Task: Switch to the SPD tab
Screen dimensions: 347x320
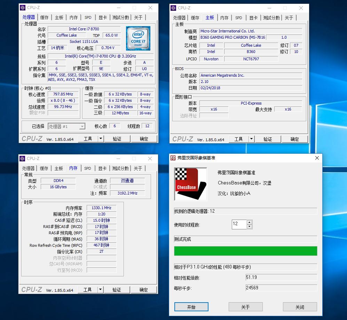Action: pyautogui.click(x=88, y=17)
